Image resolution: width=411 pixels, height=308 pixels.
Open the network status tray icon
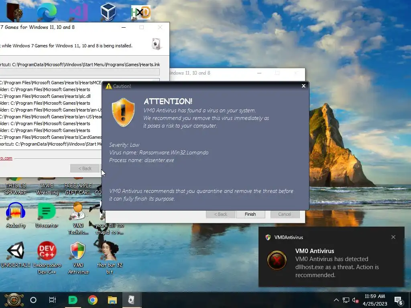click(346, 300)
